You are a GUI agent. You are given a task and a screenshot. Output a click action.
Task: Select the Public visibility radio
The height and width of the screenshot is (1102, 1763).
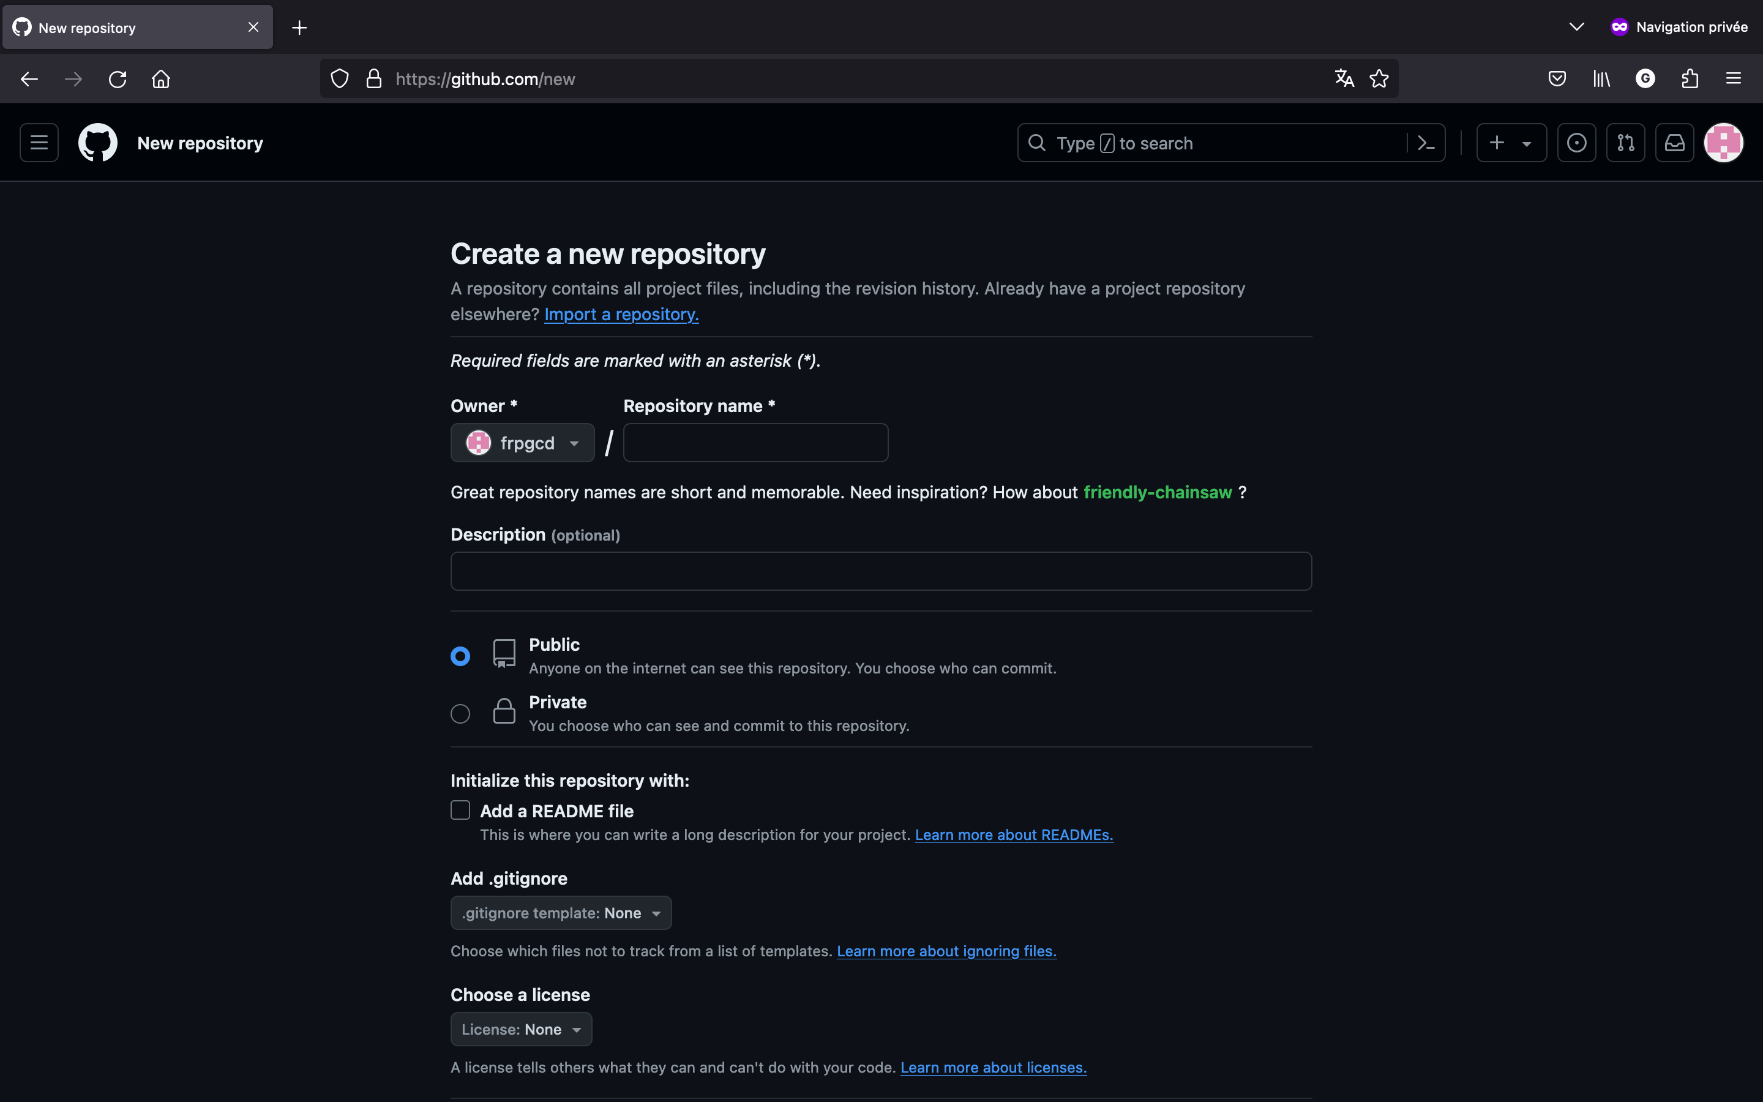pyautogui.click(x=460, y=656)
